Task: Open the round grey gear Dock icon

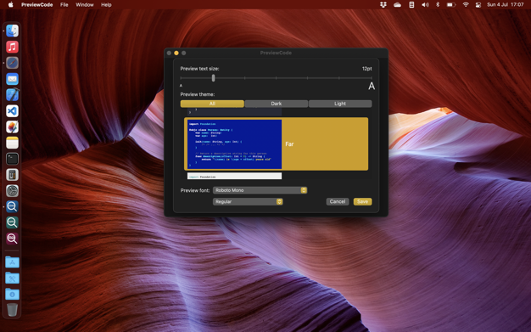Action: tap(12, 190)
